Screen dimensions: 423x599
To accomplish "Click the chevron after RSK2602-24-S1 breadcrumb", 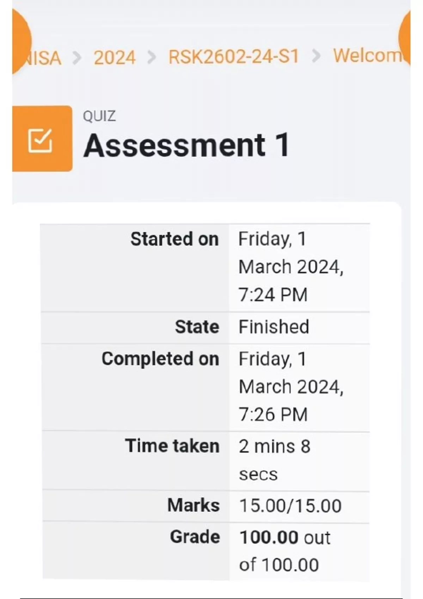I will (316, 56).
